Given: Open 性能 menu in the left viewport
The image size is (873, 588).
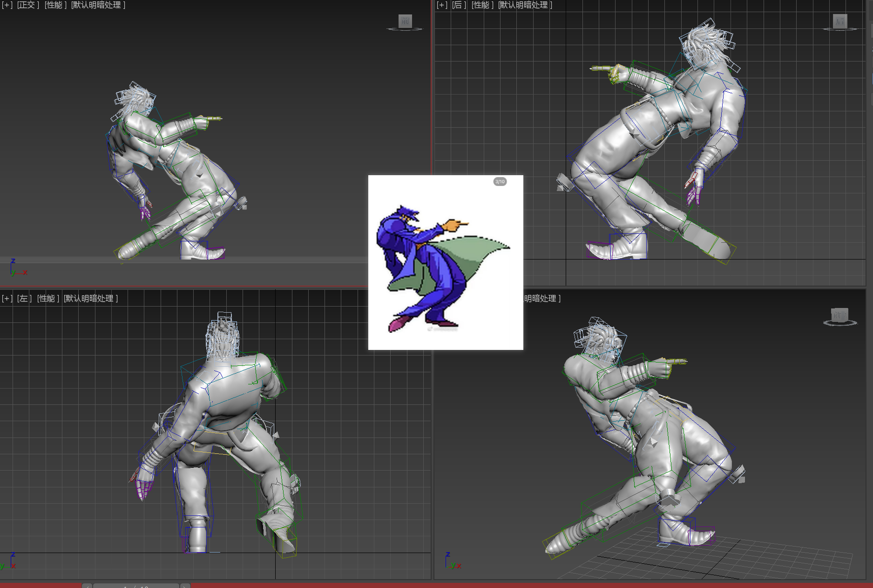Looking at the screenshot, I should (x=48, y=298).
